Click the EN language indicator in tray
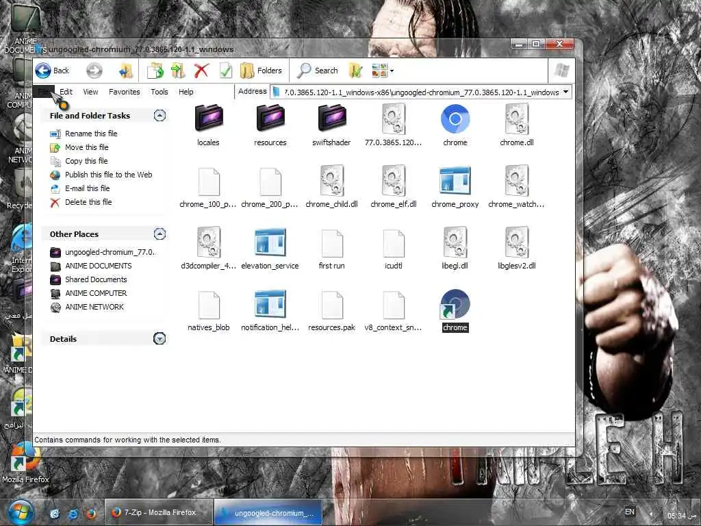701x526 pixels. [x=630, y=512]
